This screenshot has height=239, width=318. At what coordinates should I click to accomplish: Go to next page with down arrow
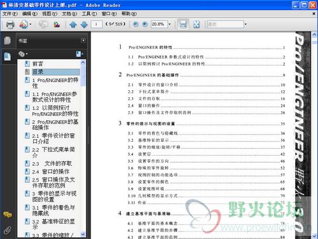tap(84, 25)
